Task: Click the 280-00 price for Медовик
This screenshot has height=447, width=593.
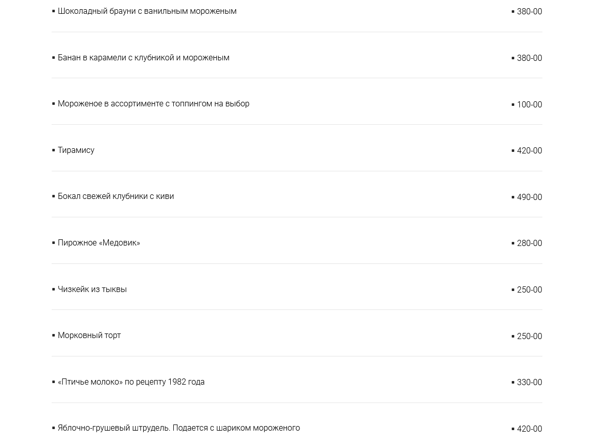Action: coord(529,243)
